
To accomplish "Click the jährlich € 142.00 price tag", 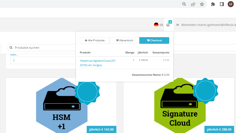I will click(x=101, y=129).
